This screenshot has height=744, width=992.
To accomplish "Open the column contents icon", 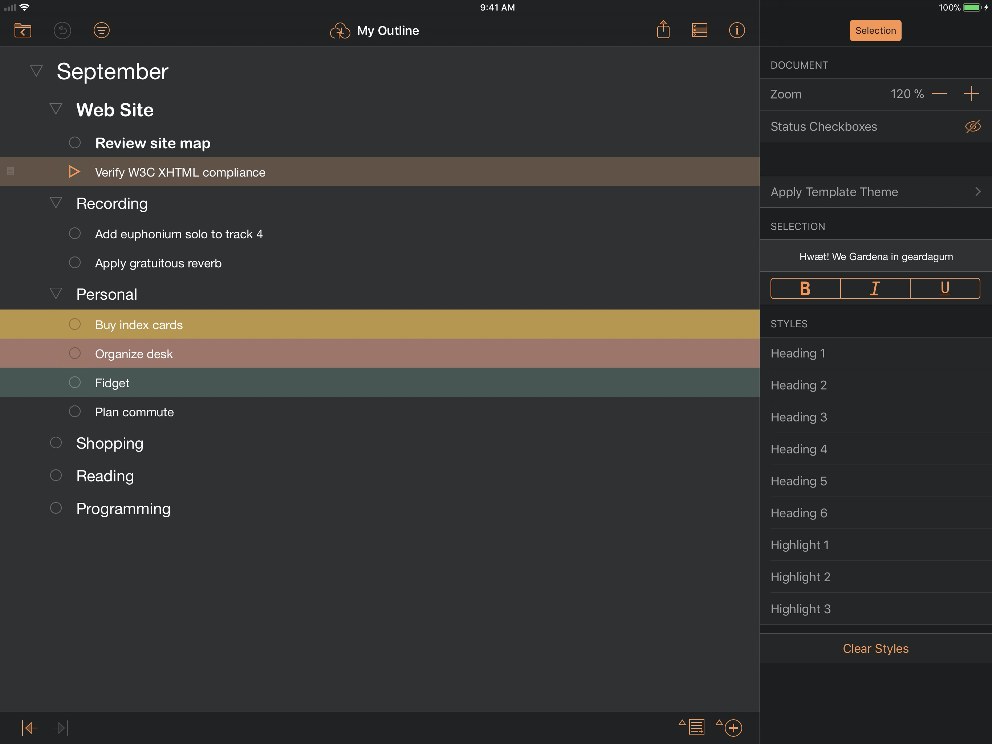I will 699,31.
